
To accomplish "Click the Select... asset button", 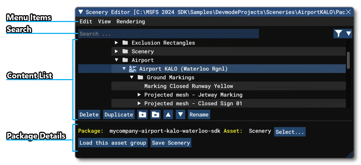I will coord(290,132).
